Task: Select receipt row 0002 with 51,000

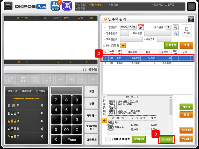Action: click(x=147, y=63)
